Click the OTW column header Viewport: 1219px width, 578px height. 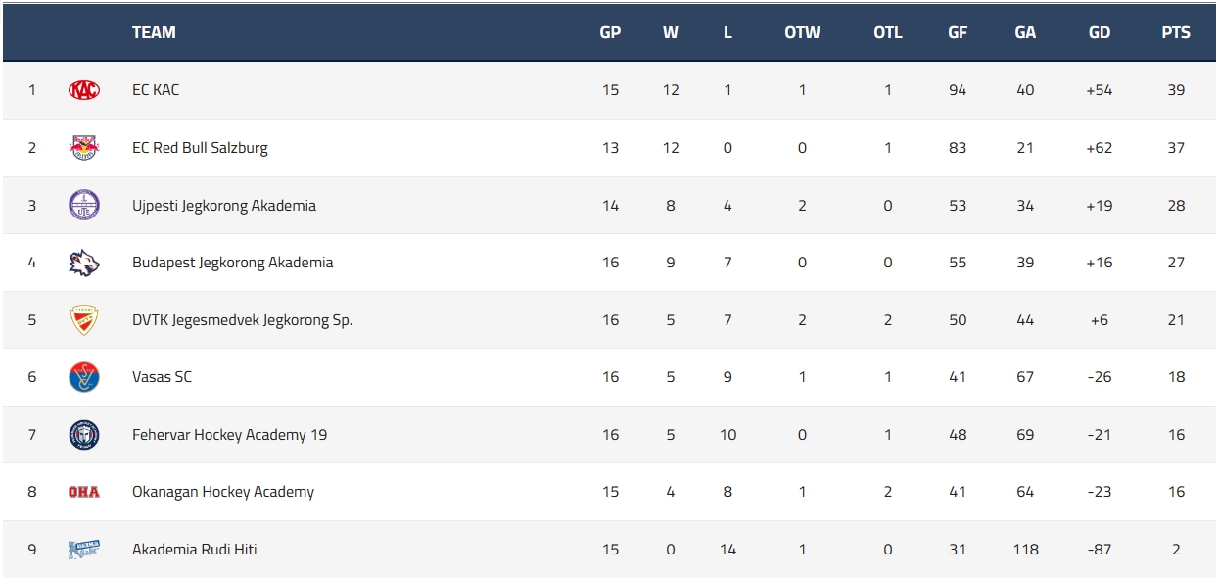point(802,32)
